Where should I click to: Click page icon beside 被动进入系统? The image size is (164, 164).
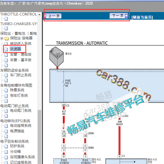click(x=6, y=44)
